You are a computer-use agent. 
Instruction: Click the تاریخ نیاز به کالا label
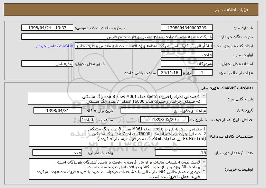(99, 111)
